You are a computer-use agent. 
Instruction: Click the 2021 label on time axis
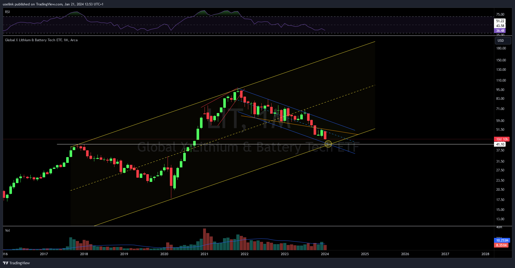(204, 254)
